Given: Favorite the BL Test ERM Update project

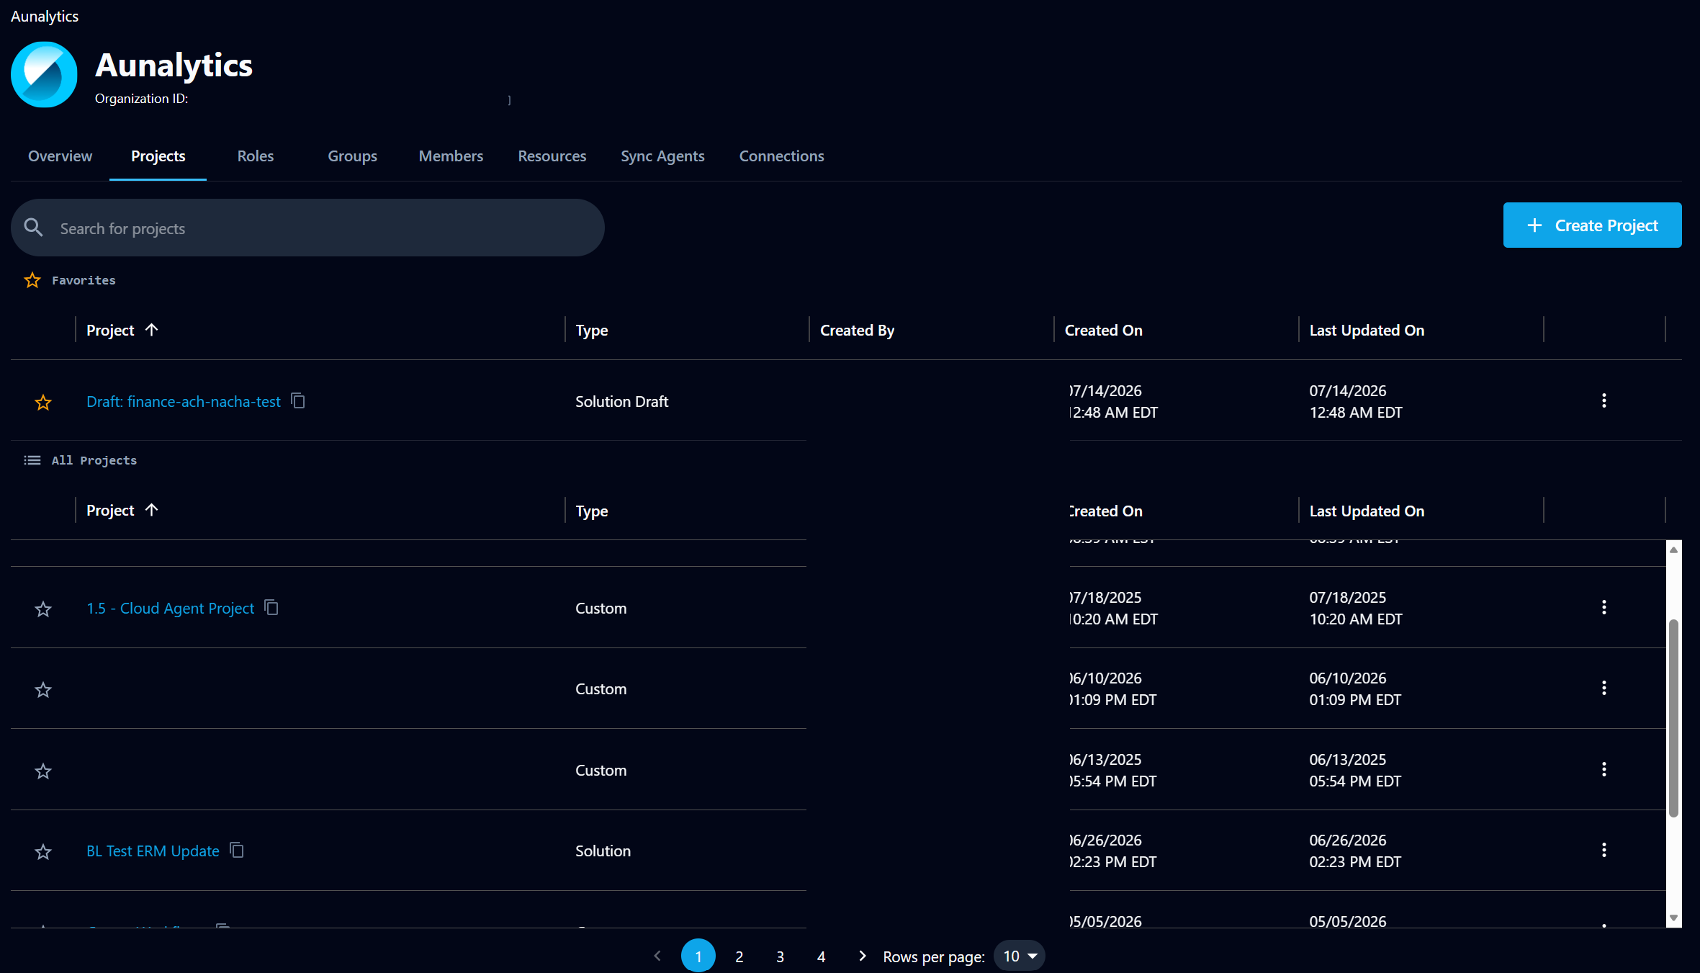Looking at the screenshot, I should click(43, 851).
